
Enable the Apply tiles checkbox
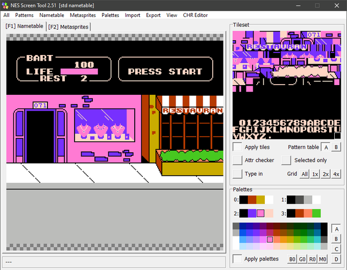[237, 147]
